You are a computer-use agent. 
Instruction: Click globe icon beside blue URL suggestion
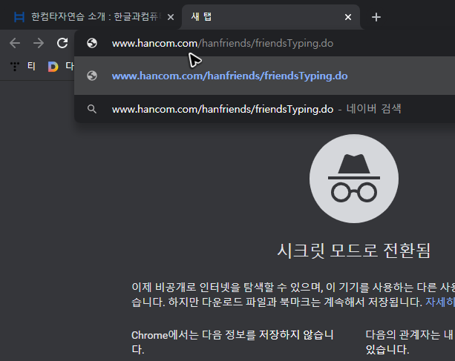click(92, 76)
